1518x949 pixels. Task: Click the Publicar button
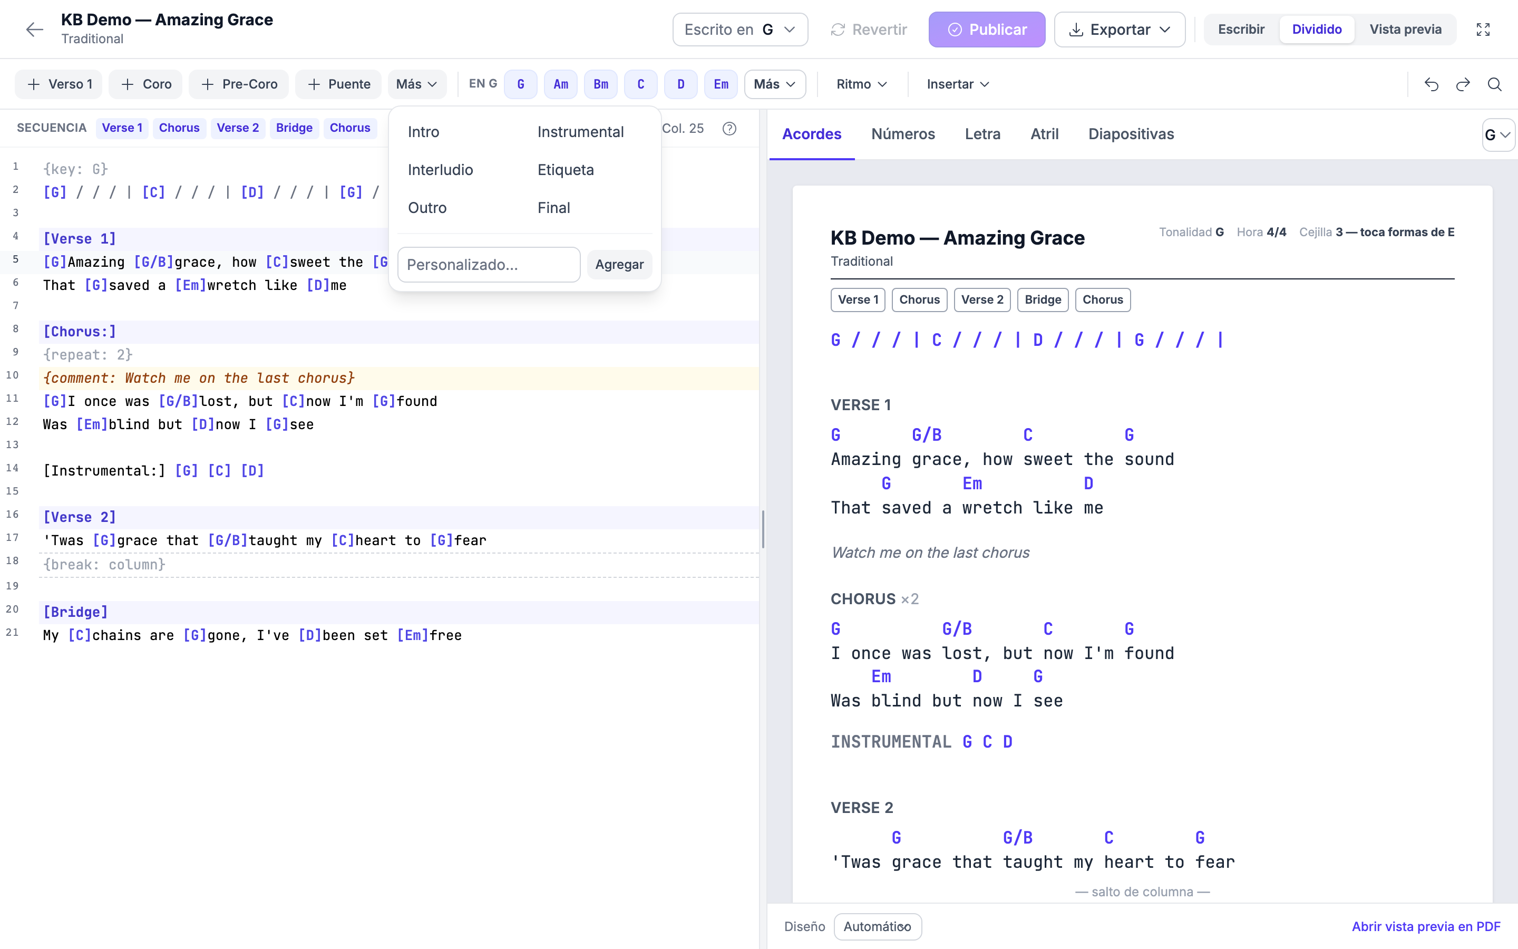(987, 30)
